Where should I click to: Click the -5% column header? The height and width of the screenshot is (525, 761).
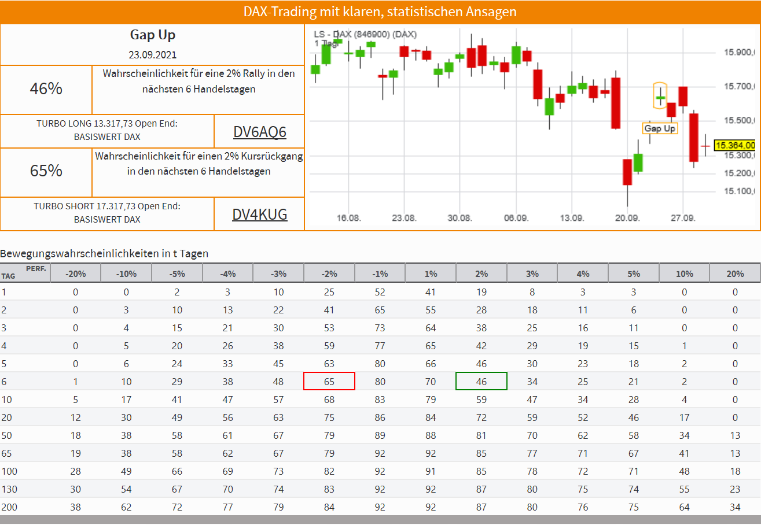(x=177, y=273)
